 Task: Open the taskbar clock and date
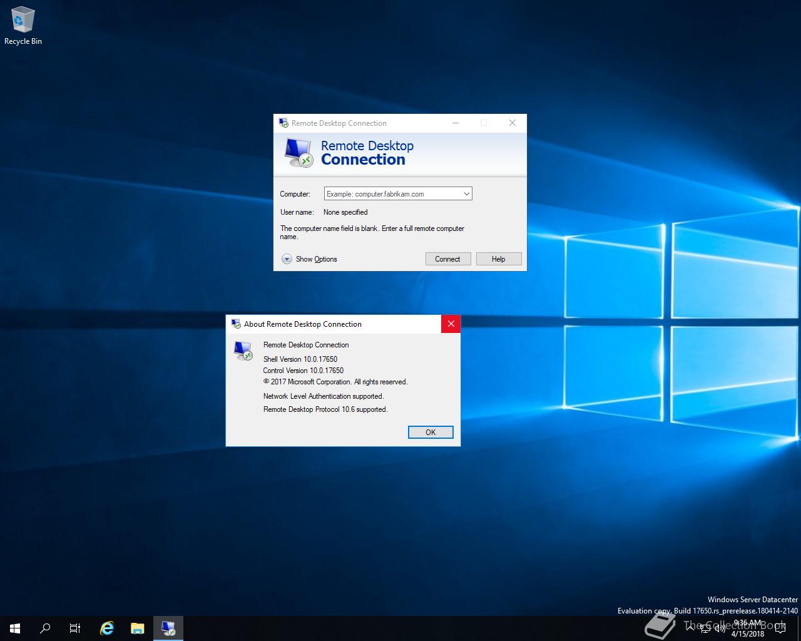pyautogui.click(x=748, y=628)
